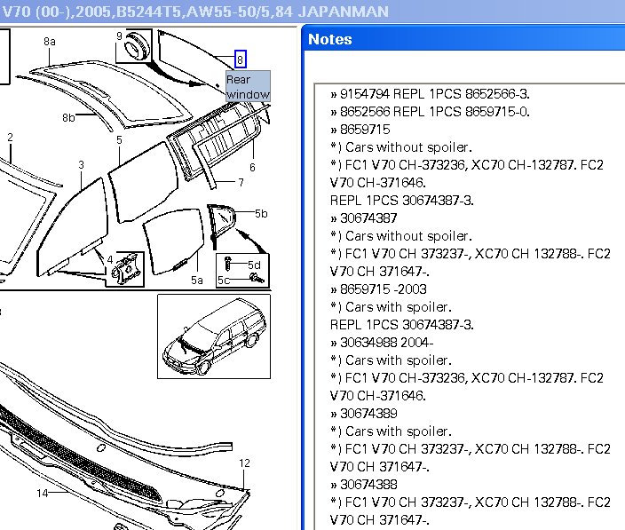The width and height of the screenshot is (625, 530).
Task: Select callout 5a rear door glass
Action: click(x=198, y=280)
